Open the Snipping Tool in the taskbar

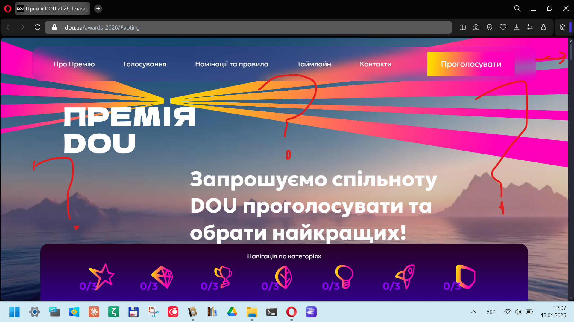153,312
